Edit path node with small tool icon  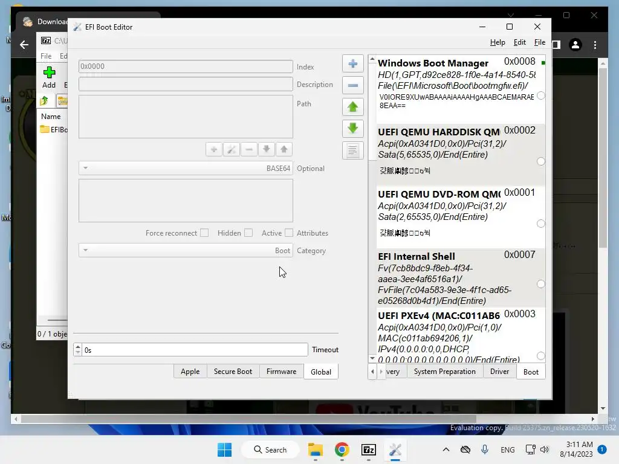[232, 150]
